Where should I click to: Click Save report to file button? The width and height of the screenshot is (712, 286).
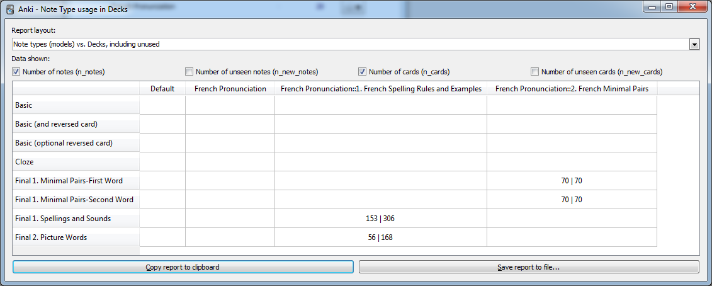[x=529, y=267]
